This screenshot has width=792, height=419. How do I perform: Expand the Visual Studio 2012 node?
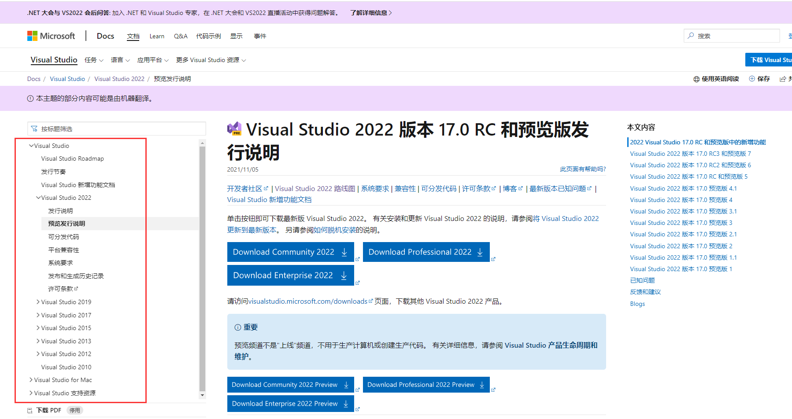(x=38, y=354)
